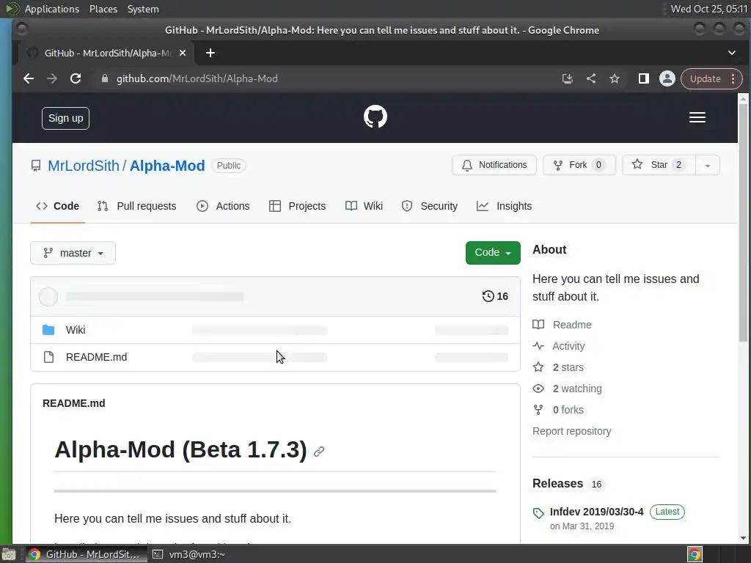Click the Update button in Chrome
The width and height of the screenshot is (751, 563).
click(705, 79)
